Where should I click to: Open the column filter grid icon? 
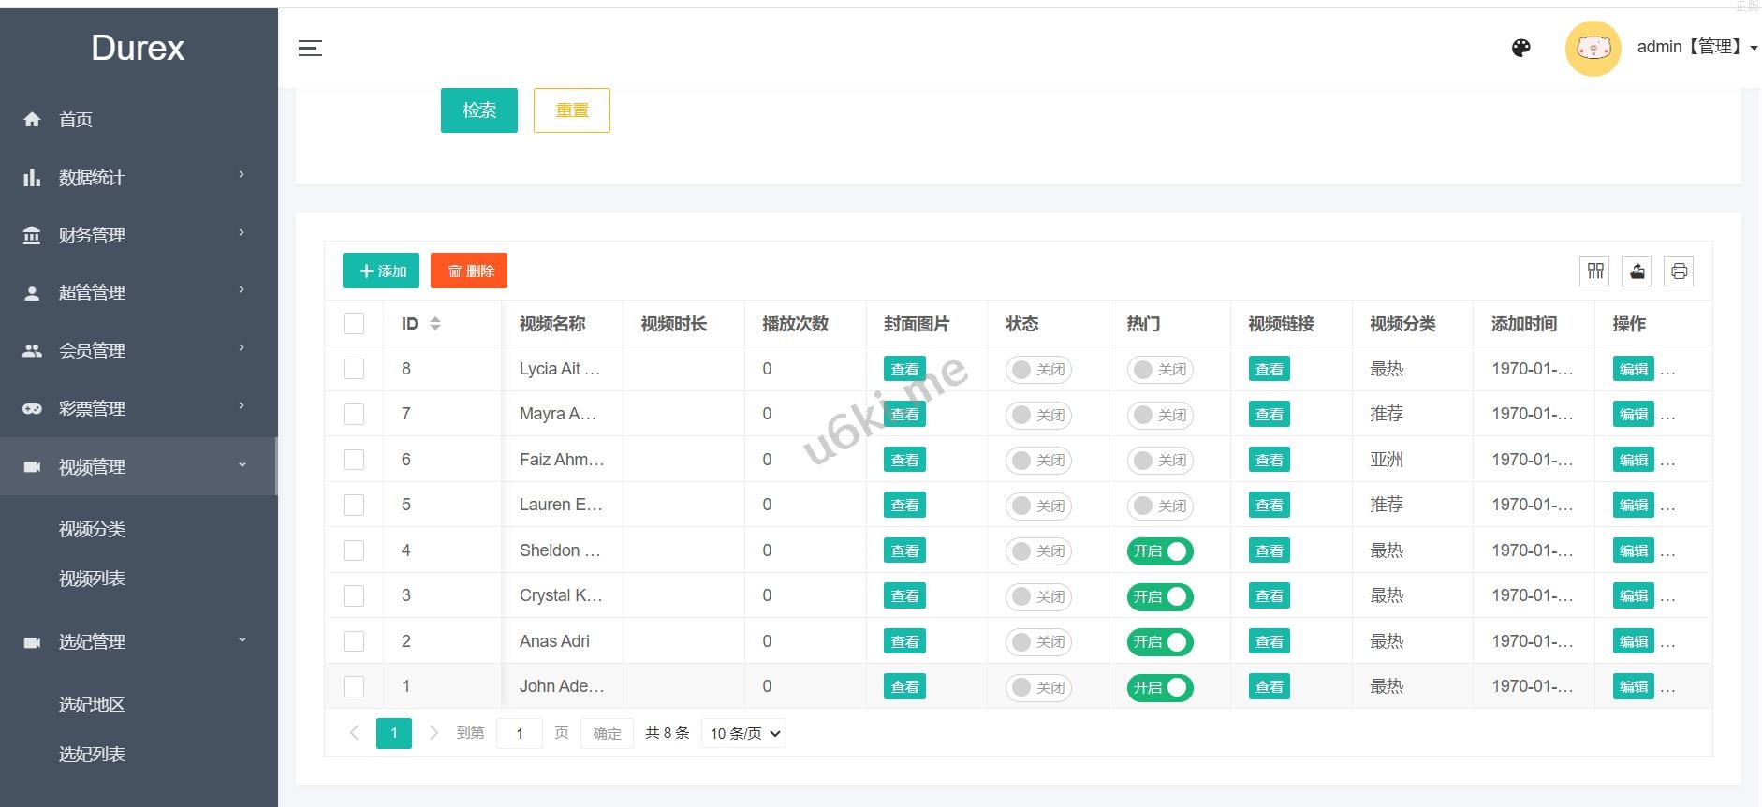point(1595,271)
